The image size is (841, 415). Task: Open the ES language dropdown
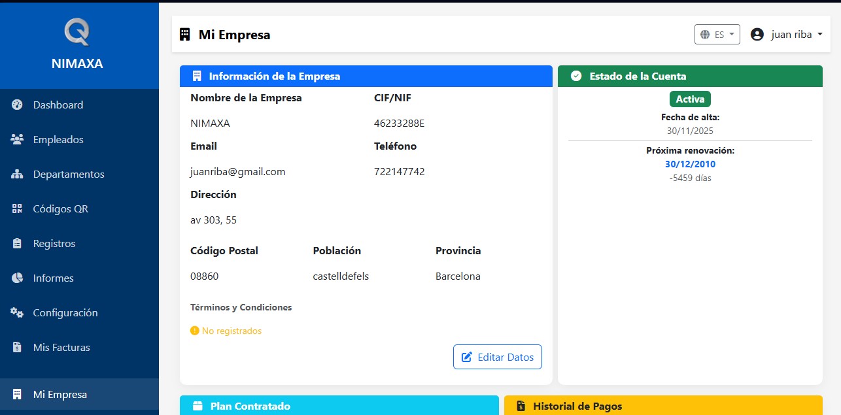(x=717, y=34)
